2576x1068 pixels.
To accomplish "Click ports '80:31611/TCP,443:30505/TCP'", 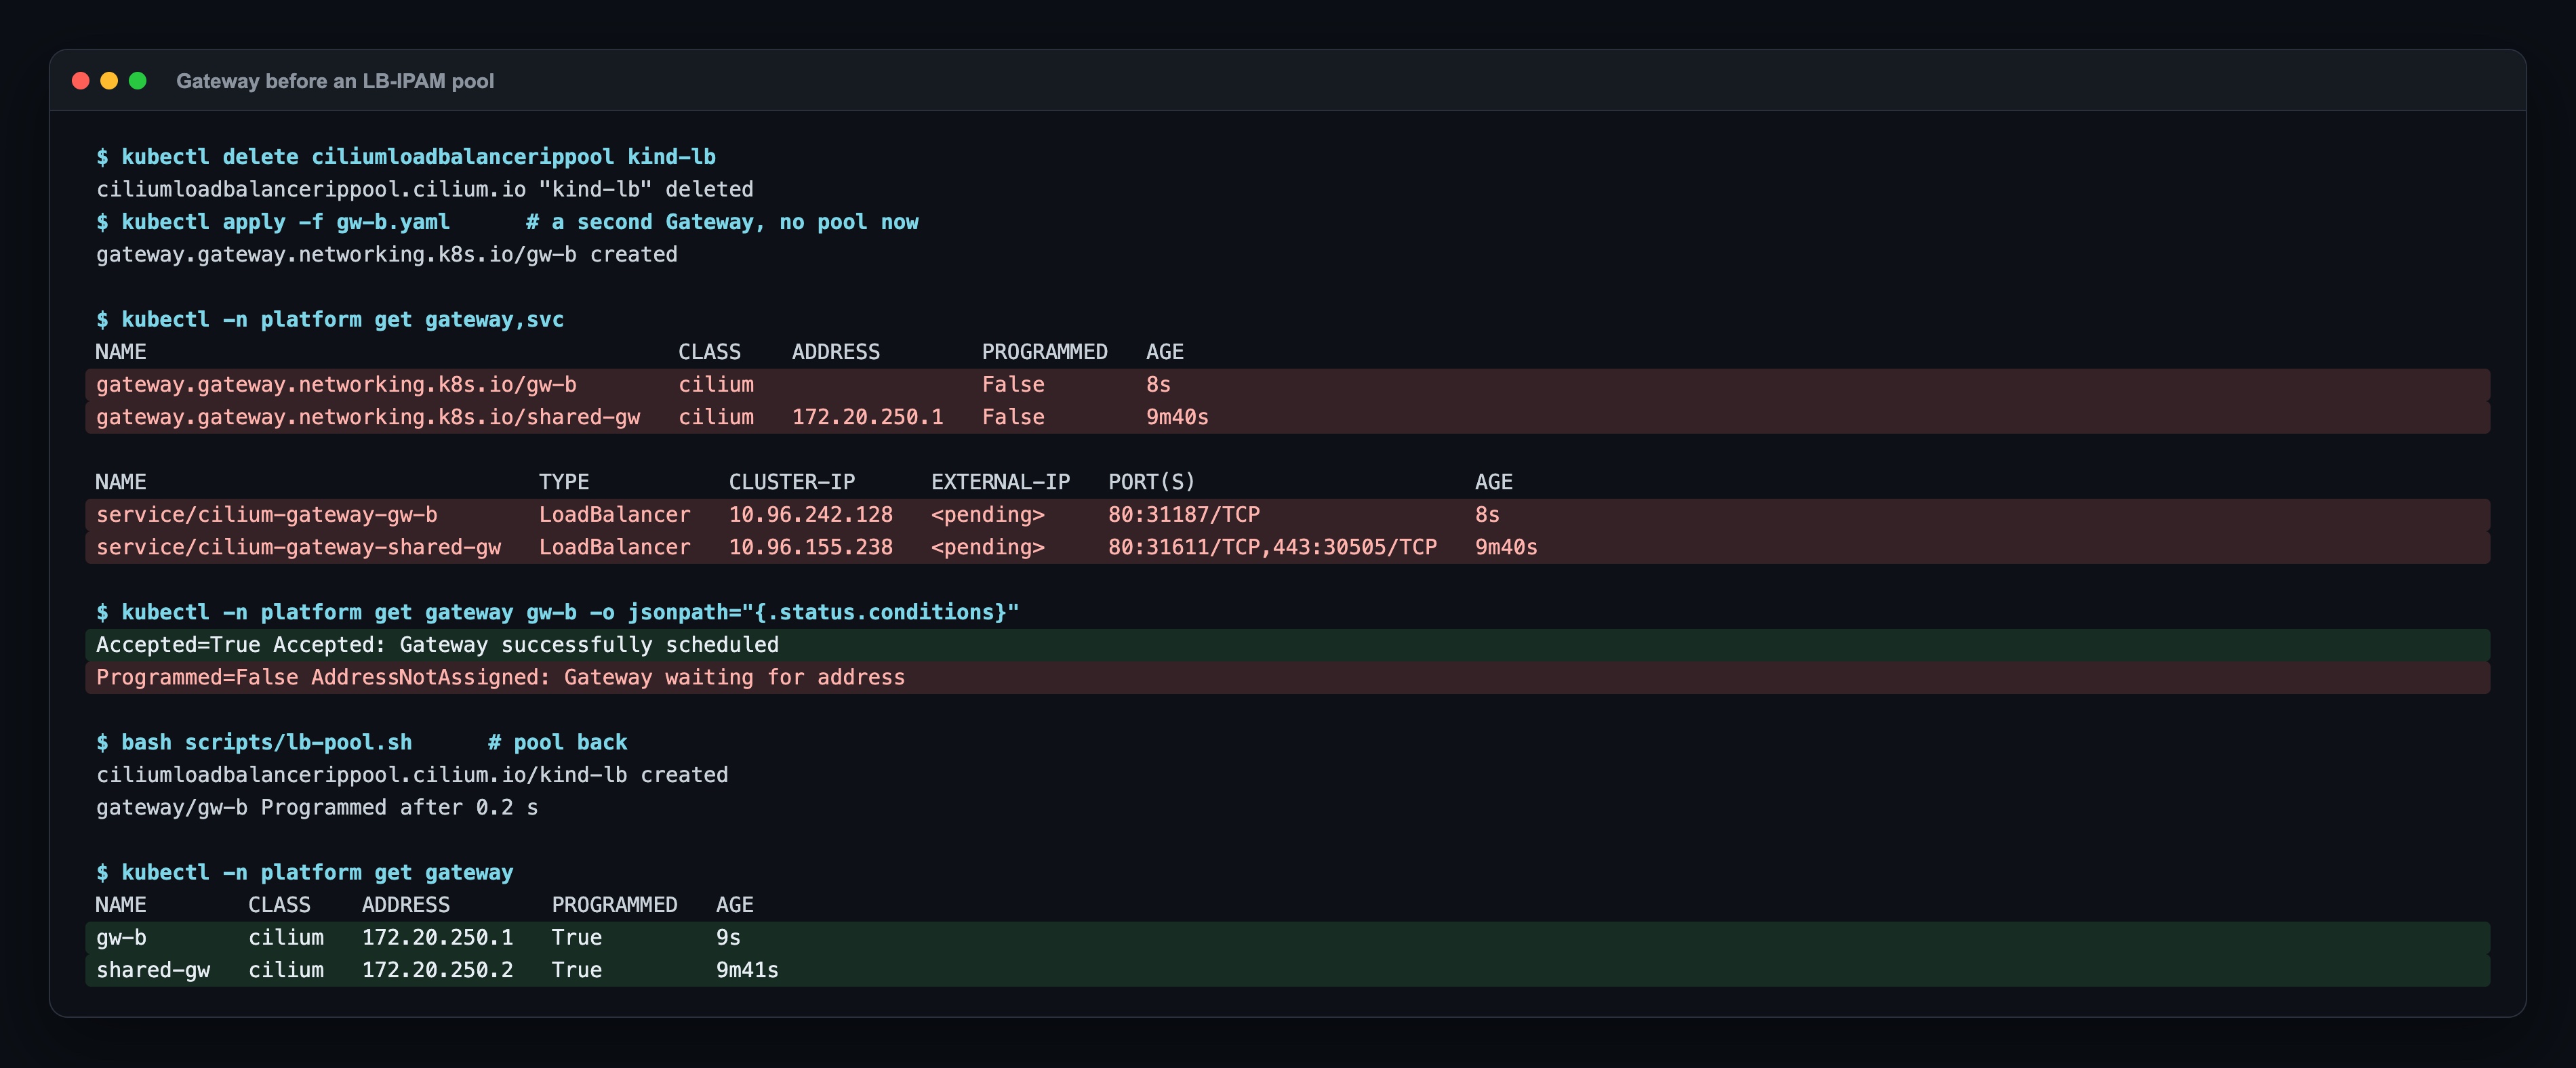I will coord(1272,547).
